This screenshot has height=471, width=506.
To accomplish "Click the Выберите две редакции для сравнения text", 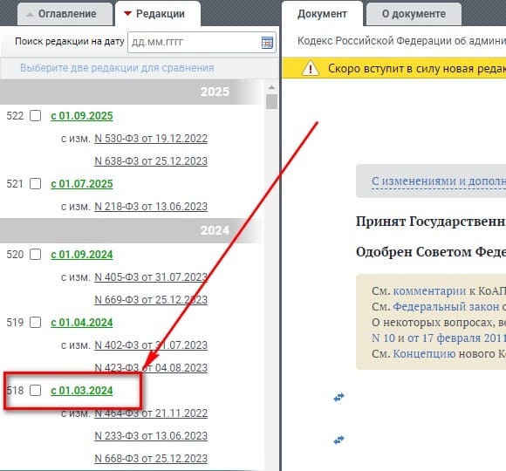I will point(117,68).
